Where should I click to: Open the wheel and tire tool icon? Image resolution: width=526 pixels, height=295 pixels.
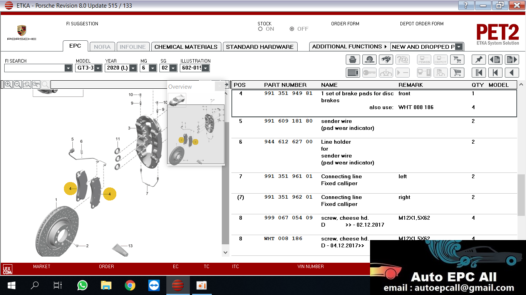(370, 60)
